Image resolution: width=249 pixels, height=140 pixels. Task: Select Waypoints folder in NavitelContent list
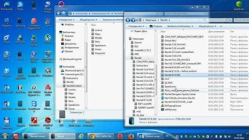click(100, 53)
